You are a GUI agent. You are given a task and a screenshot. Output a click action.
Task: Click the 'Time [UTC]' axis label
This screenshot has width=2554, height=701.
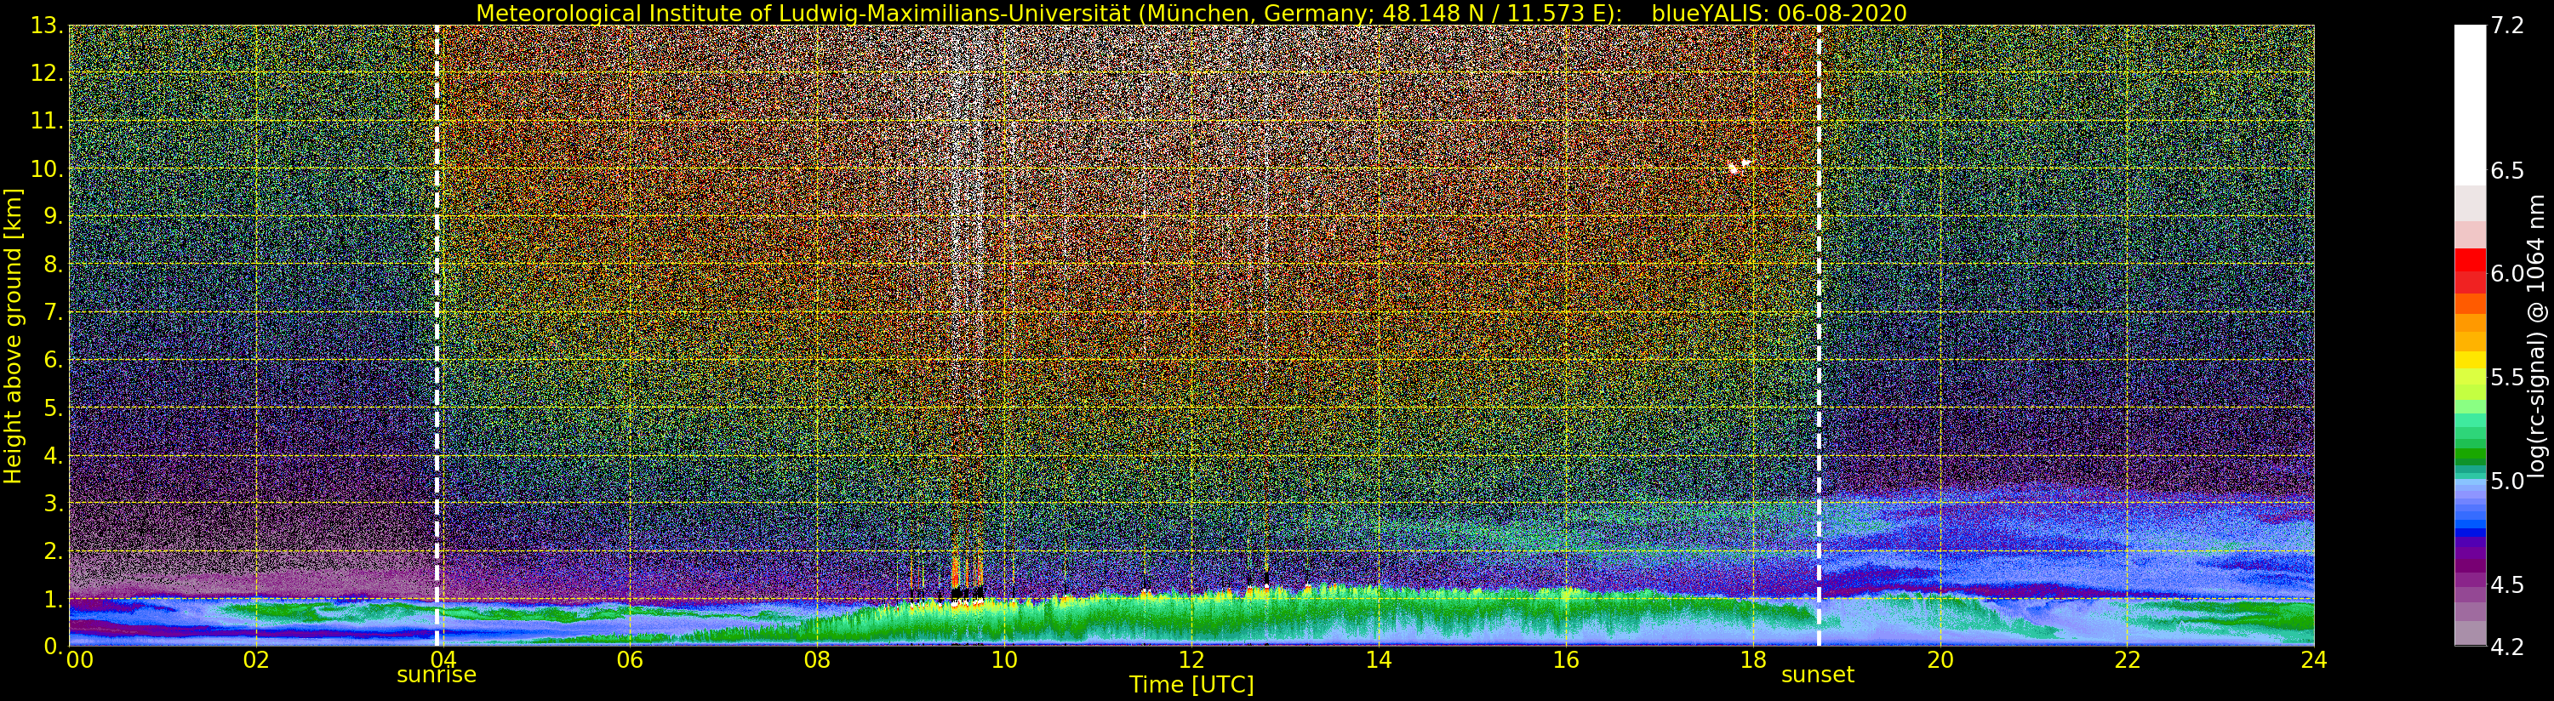1191,685
